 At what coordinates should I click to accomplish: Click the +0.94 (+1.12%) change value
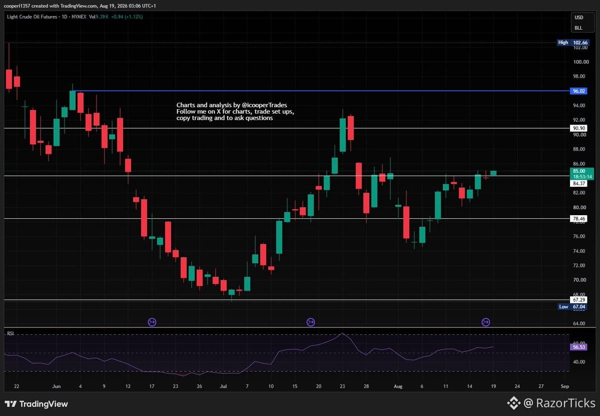tap(127, 17)
